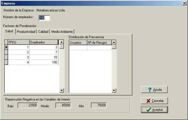The width and height of the screenshot is (188, 120).
Task: Click scroll down arrow of FP(S) table
Action: pos(62,90)
